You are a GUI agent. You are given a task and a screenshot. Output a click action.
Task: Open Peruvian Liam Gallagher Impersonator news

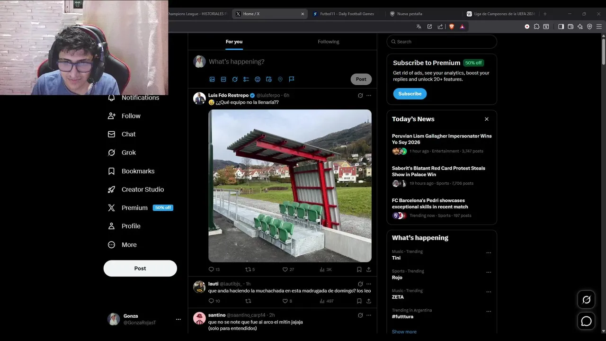point(442,144)
